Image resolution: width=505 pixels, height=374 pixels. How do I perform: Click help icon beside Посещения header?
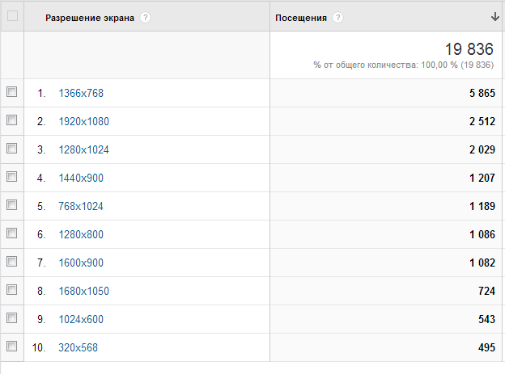pyautogui.click(x=337, y=18)
